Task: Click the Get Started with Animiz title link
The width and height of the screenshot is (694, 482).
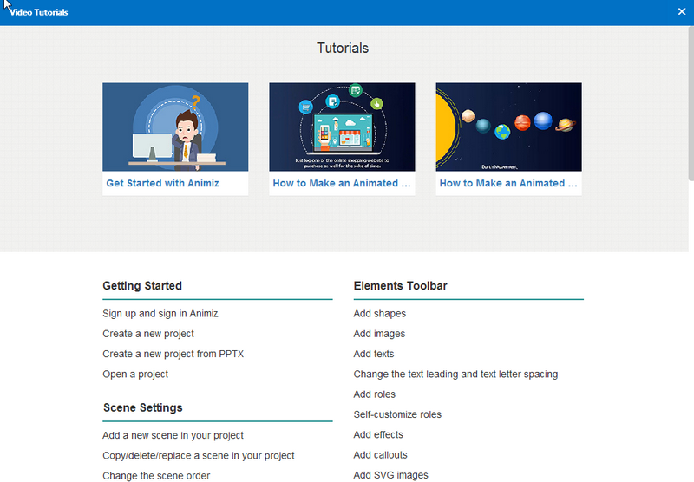Action: tap(162, 183)
